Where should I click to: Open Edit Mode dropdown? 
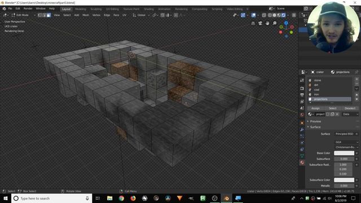(23, 15)
